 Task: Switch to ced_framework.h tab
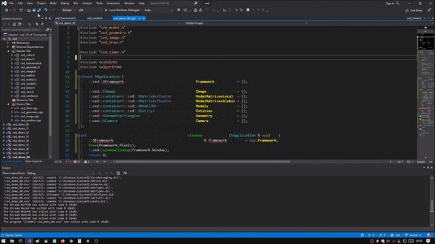click(65, 18)
